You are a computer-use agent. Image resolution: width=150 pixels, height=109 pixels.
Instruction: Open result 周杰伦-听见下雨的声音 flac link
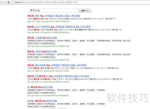tap(59, 27)
